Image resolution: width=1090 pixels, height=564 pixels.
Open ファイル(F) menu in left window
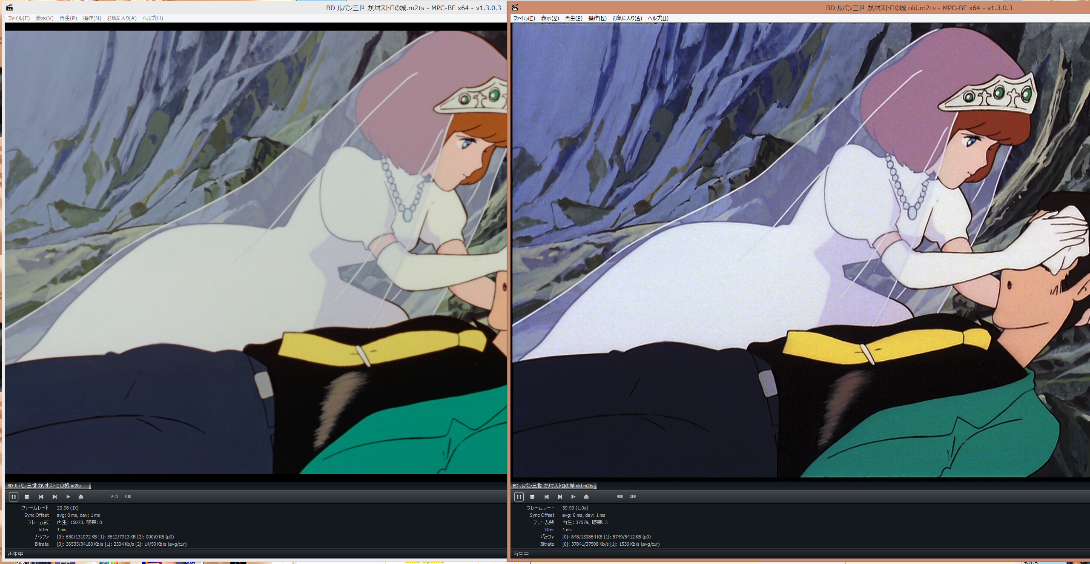pyautogui.click(x=19, y=18)
